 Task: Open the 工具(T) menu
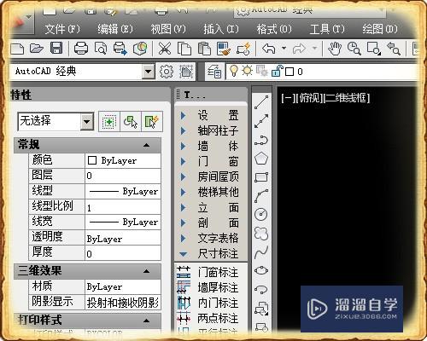327,29
